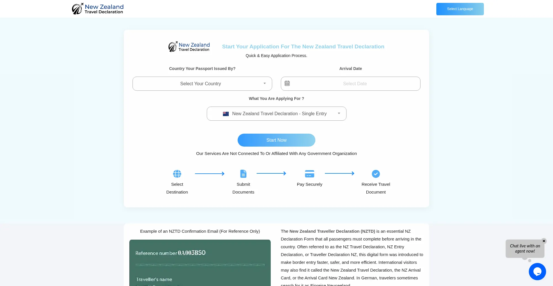Image resolution: width=553 pixels, height=286 pixels.
Task: Click the Pay Securely credit card icon
Action: tap(309, 173)
